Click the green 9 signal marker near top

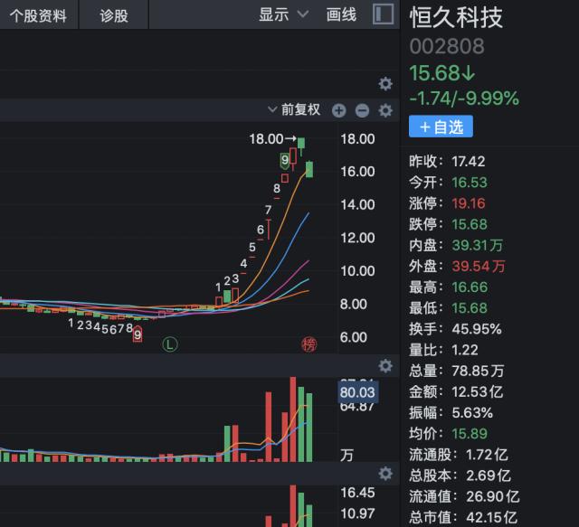(x=285, y=161)
